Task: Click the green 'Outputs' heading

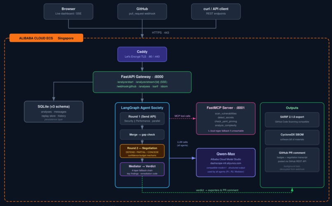Action: (x=292, y=108)
